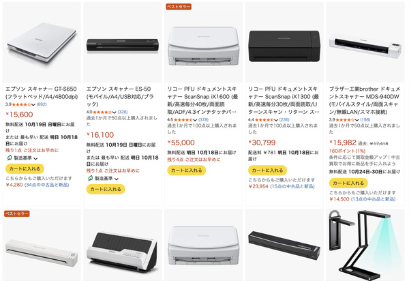Open rating popover arrow for ScanSnap iX1600
Viewport: 409px width, 281px height.
(x=195, y=120)
